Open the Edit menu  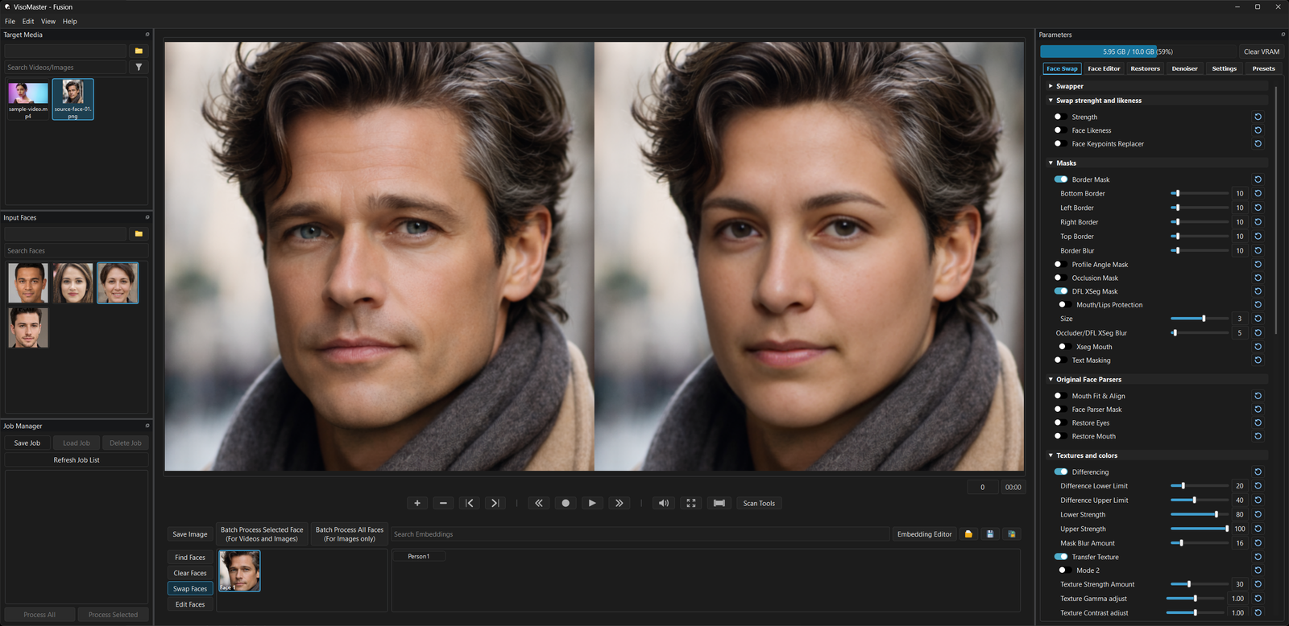(28, 22)
